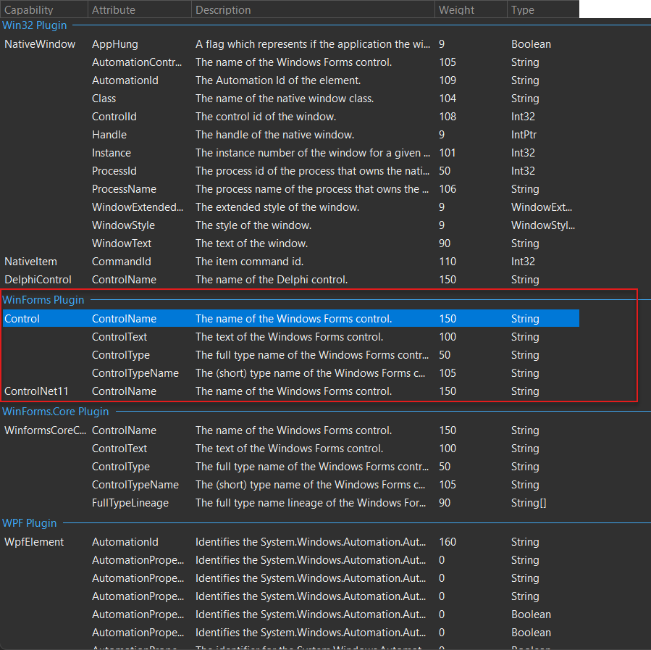
Task: Select the weight value 109
Action: coord(448,80)
